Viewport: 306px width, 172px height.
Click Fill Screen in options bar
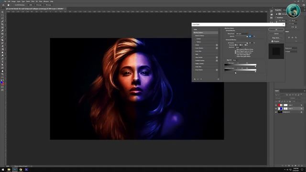coord(49,5)
